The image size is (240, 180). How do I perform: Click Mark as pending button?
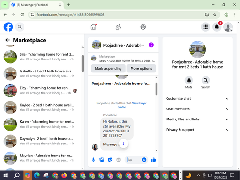pyautogui.click(x=108, y=69)
